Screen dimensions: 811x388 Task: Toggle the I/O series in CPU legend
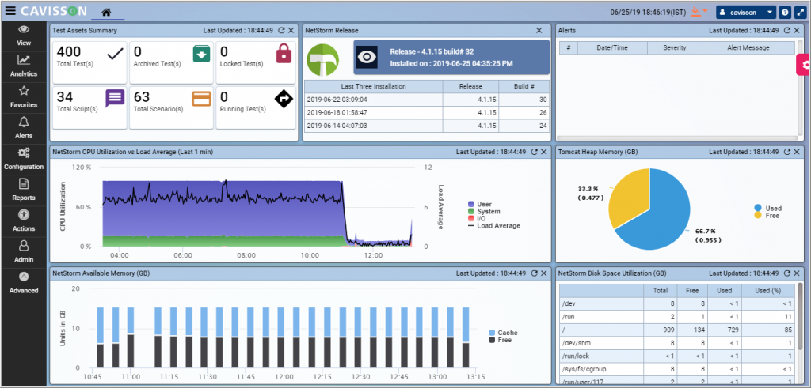[x=476, y=219]
